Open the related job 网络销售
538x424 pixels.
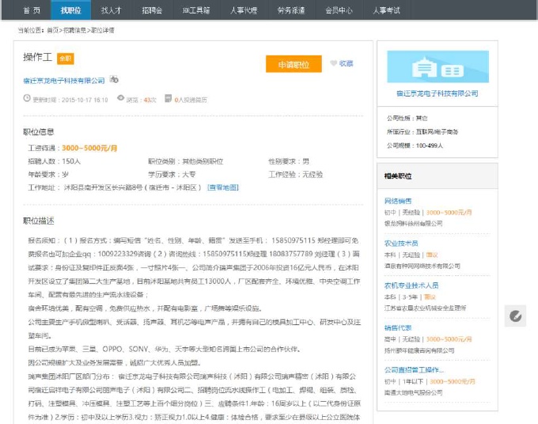coord(398,201)
